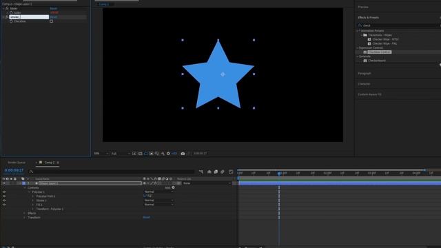Image resolution: width=441 pixels, height=248 pixels.
Task: Click the show channel color management icon
Action: point(163,154)
